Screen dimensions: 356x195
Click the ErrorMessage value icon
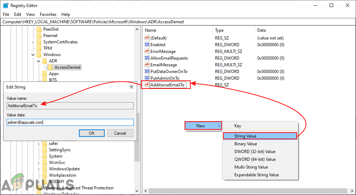click(x=147, y=51)
